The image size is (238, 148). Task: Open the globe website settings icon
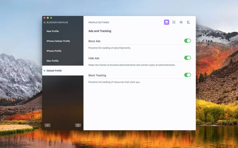[x=181, y=22]
